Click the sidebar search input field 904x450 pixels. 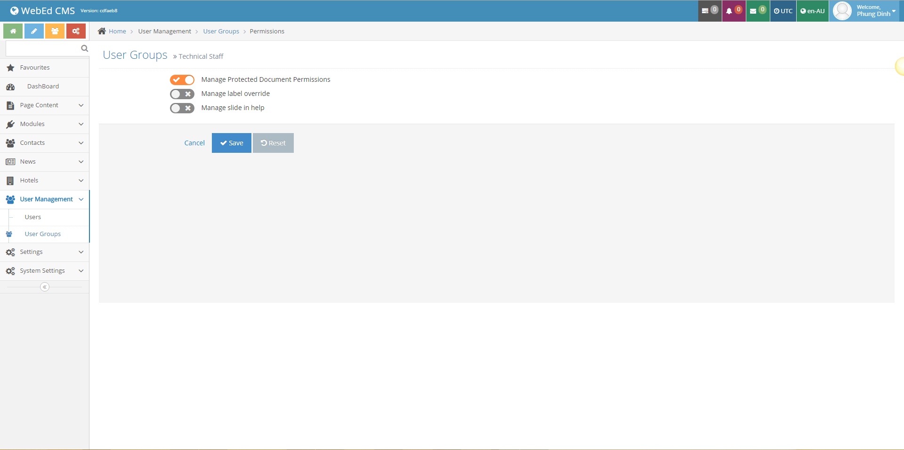point(42,48)
